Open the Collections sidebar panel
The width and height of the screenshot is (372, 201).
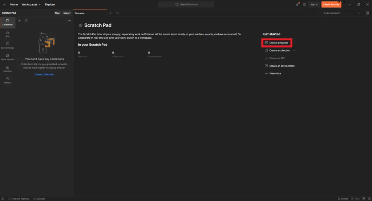[8, 22]
